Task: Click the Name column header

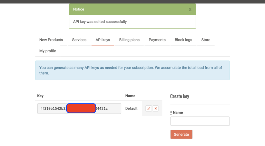Action: point(130,96)
